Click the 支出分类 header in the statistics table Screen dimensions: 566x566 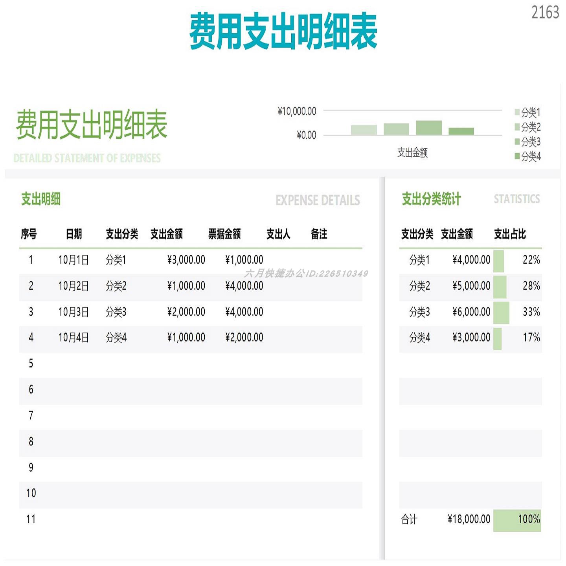click(x=417, y=234)
